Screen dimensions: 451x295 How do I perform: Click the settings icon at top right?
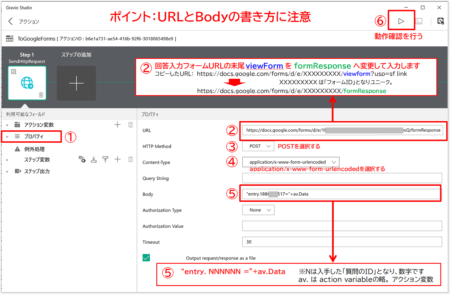tap(440, 21)
